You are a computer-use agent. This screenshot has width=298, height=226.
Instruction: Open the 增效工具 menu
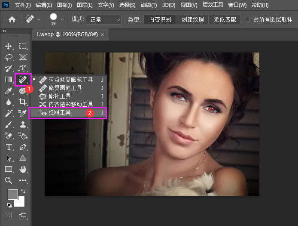(213, 5)
